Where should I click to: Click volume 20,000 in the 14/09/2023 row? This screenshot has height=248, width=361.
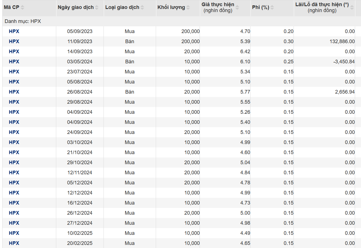point(192,52)
